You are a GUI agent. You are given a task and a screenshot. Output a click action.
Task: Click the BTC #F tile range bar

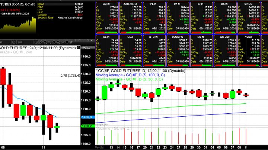tap(154, 65)
